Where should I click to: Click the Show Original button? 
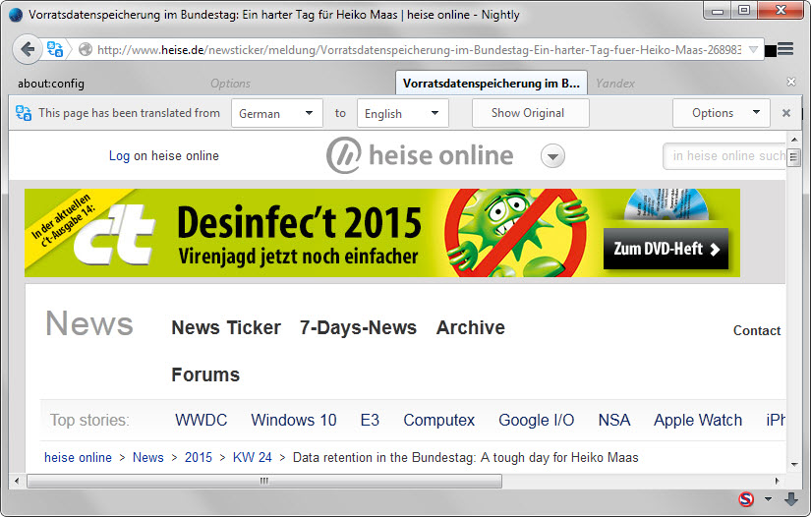coord(530,113)
